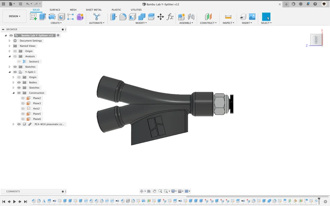This screenshot has height=206, width=330.
Task: Click the FRONT face of ViewCube
Action: pyautogui.click(x=316, y=40)
